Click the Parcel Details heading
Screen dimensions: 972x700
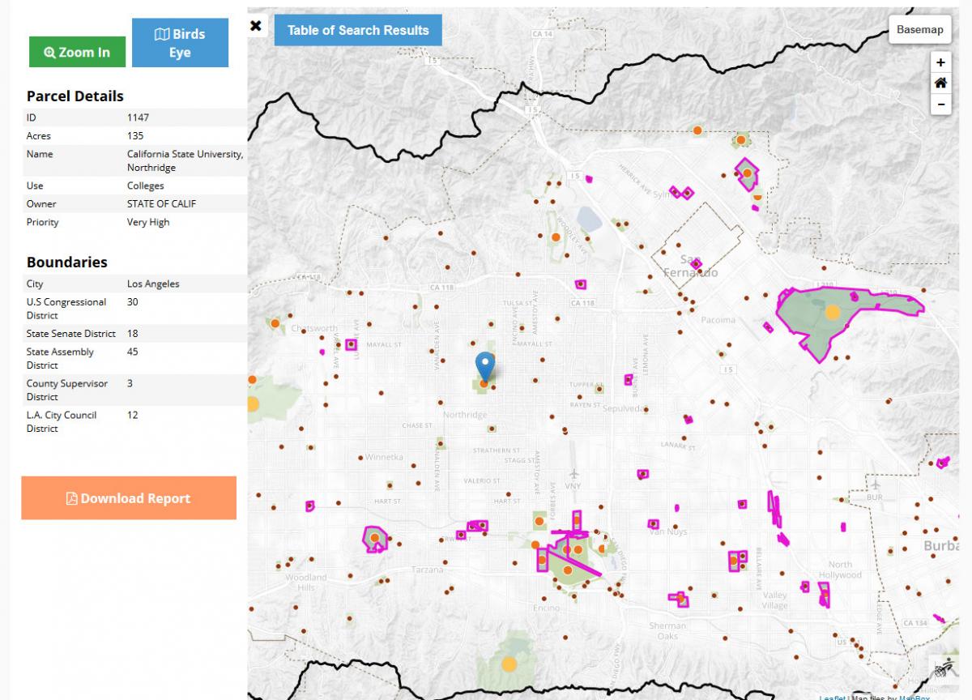[x=75, y=96]
